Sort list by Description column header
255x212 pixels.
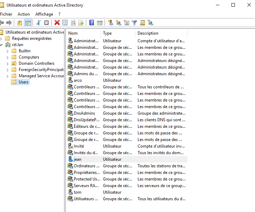tap(159, 33)
